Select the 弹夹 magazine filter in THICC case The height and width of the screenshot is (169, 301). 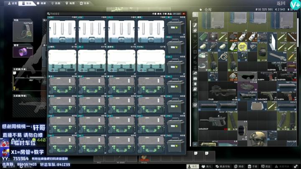pos(159,14)
